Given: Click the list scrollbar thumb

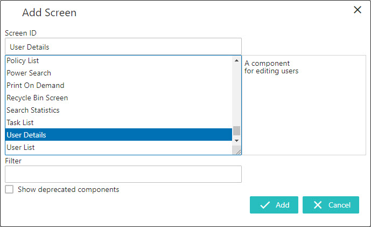Looking at the screenshot, I should [237, 130].
